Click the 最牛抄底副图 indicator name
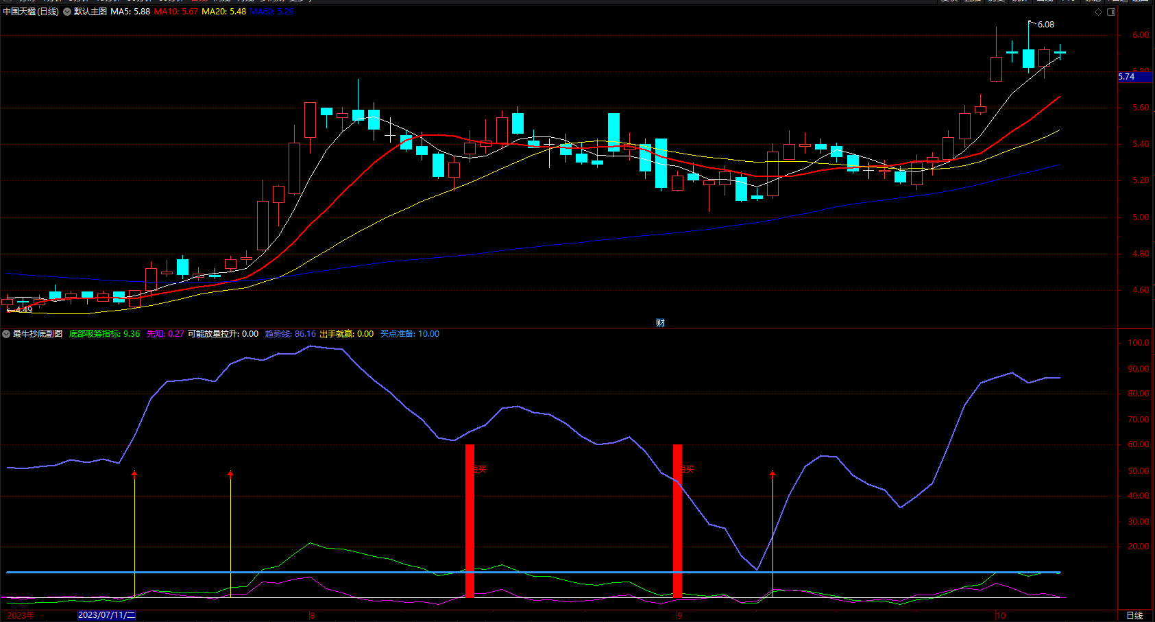The image size is (1155, 622). 38,334
